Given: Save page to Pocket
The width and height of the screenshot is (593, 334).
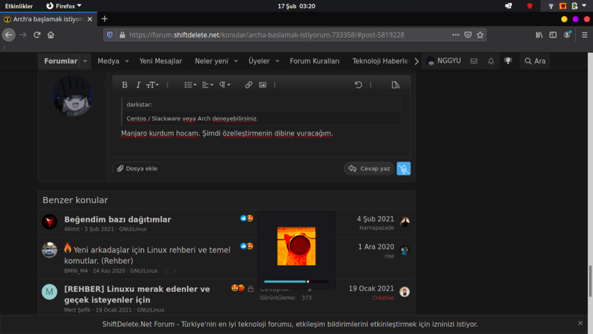Looking at the screenshot, I should [x=468, y=35].
